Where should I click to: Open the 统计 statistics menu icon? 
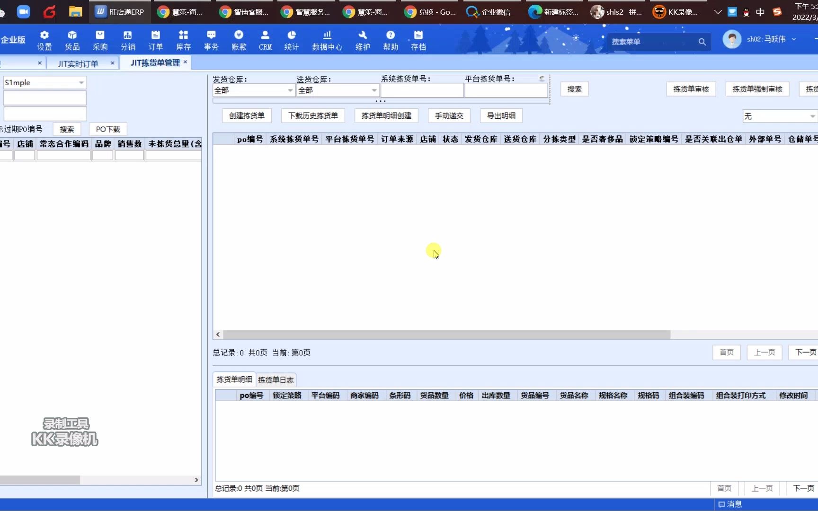click(292, 40)
